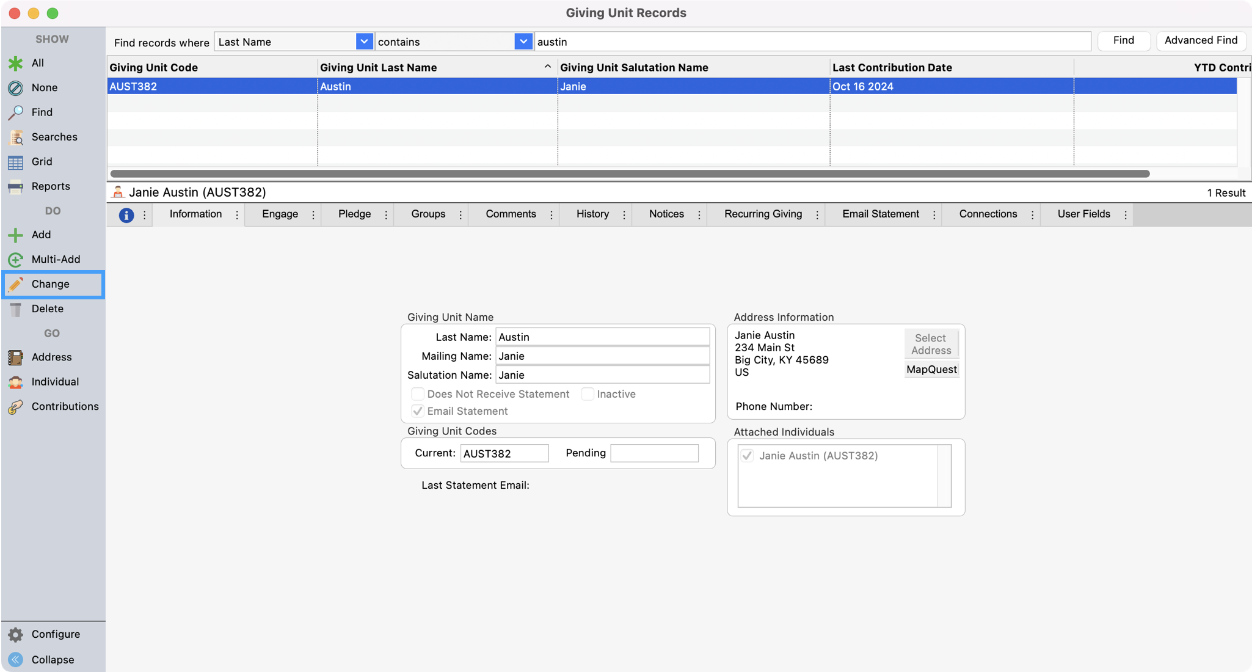Switch to Grid view icon
Image resolution: width=1252 pixels, height=672 pixels.
pyautogui.click(x=15, y=162)
